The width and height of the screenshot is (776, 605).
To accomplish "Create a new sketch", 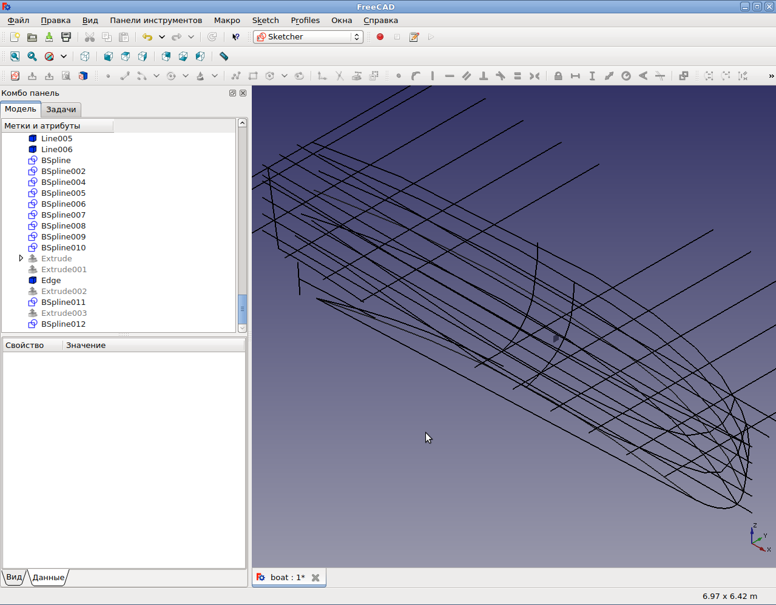I will [15, 76].
